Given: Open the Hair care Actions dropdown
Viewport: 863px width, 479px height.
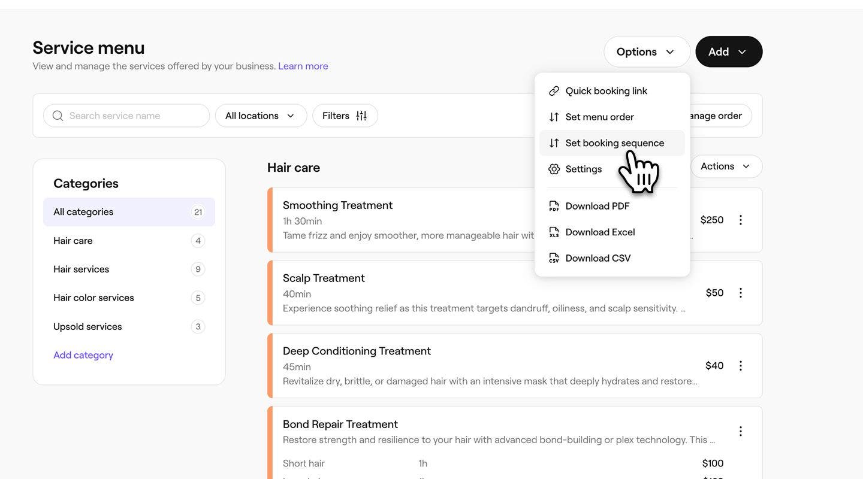Looking at the screenshot, I should (726, 166).
